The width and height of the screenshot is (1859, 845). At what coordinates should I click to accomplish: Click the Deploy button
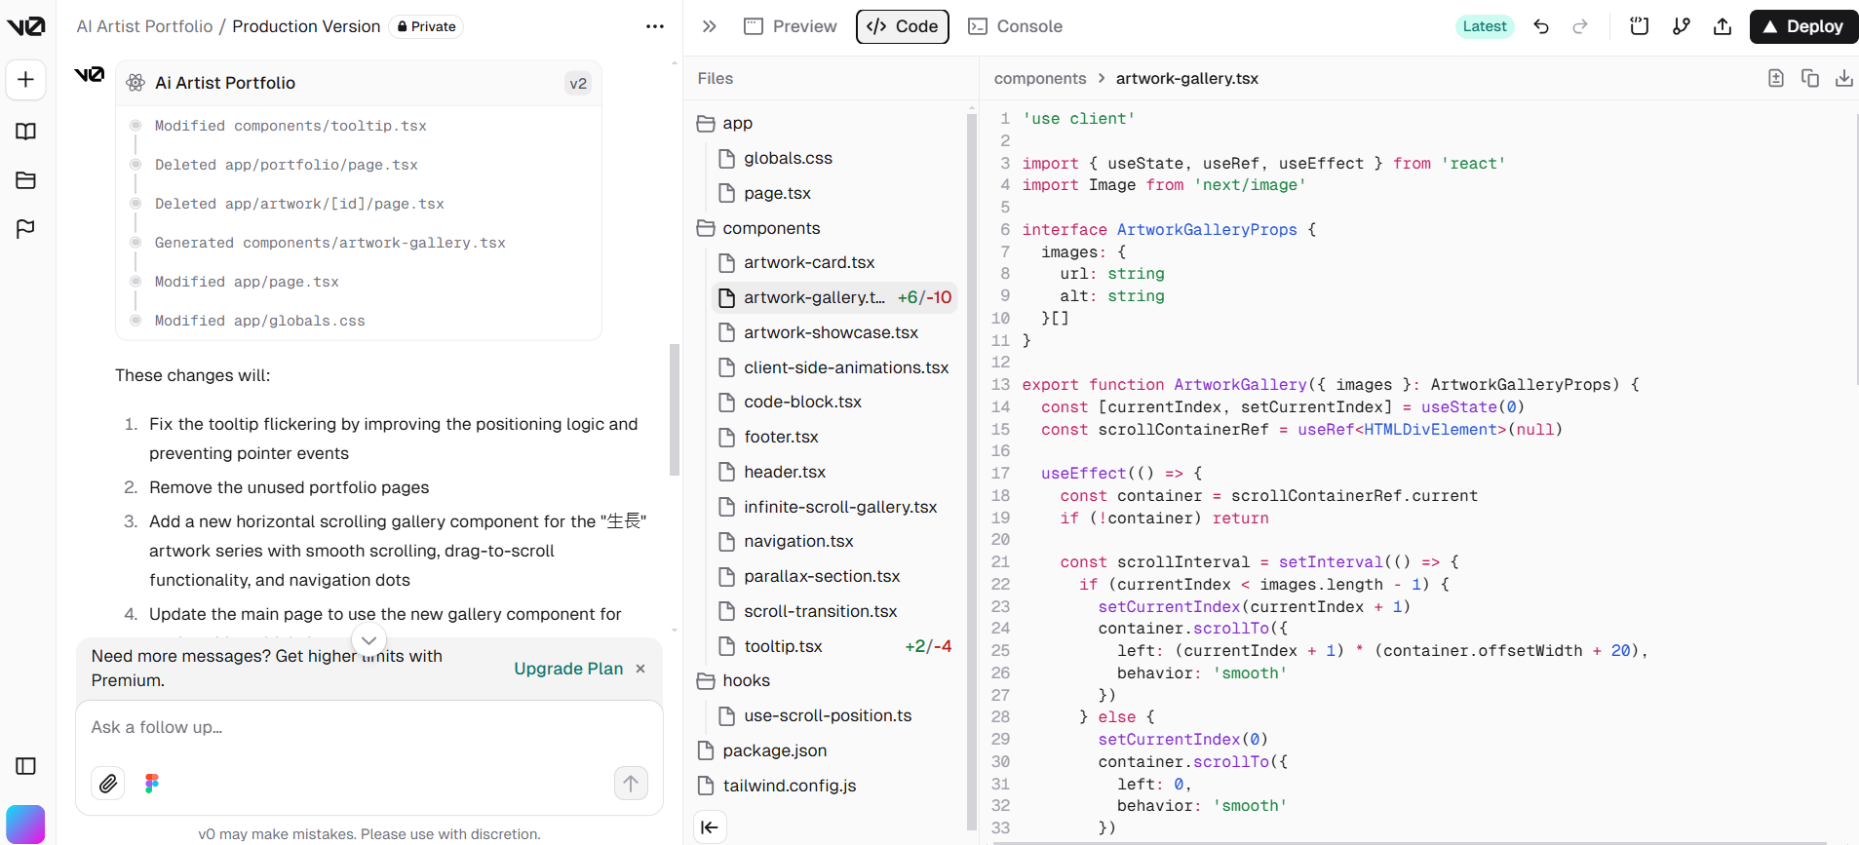click(1803, 26)
